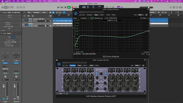This screenshot has width=183, height=103.
Task: Collapse the Track Audio 1 disclosure triangle
Action: coord(1,33)
